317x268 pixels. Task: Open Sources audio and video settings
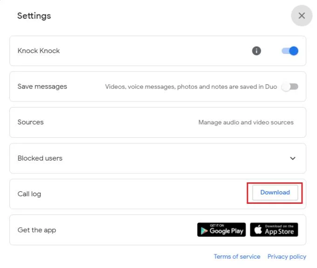click(x=158, y=122)
